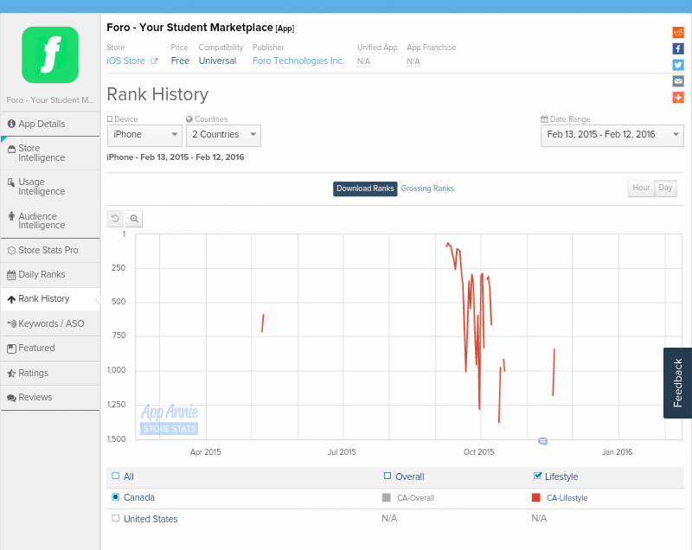Click the CA-Lifestyle legend label
Image resolution: width=692 pixels, height=550 pixels.
567,498
